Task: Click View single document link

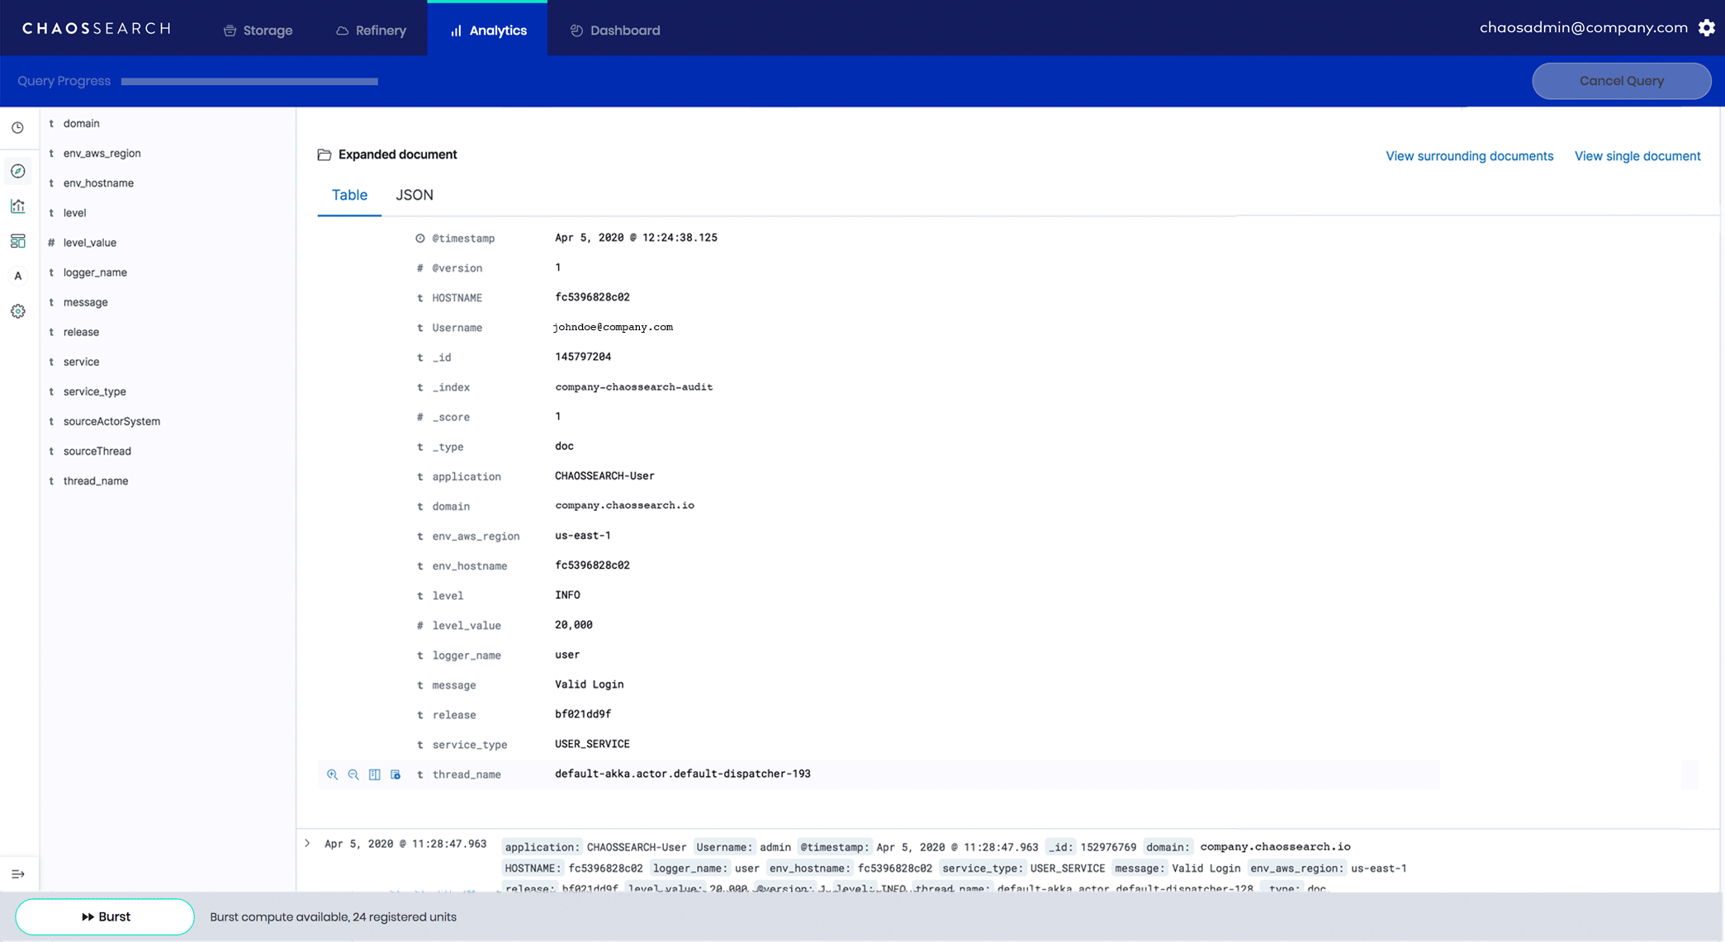Action: (1637, 156)
